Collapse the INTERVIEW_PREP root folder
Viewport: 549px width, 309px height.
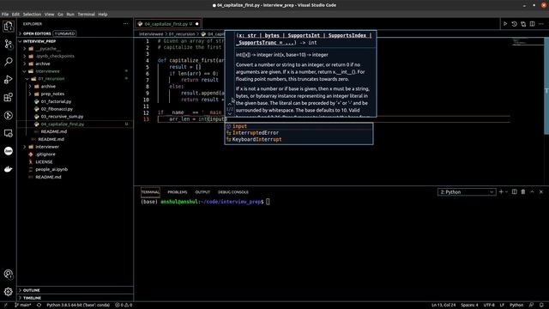(x=39, y=41)
